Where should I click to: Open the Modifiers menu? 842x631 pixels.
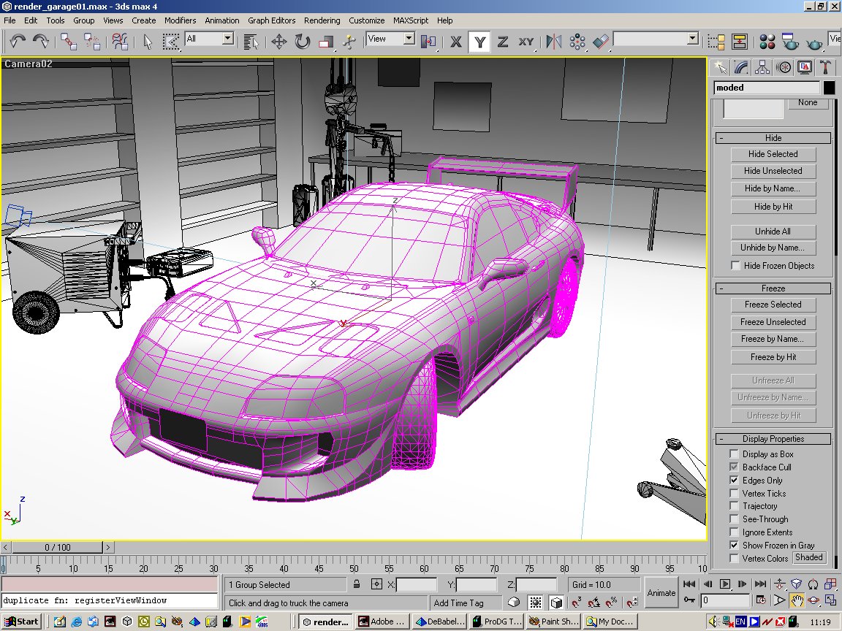pyautogui.click(x=180, y=20)
